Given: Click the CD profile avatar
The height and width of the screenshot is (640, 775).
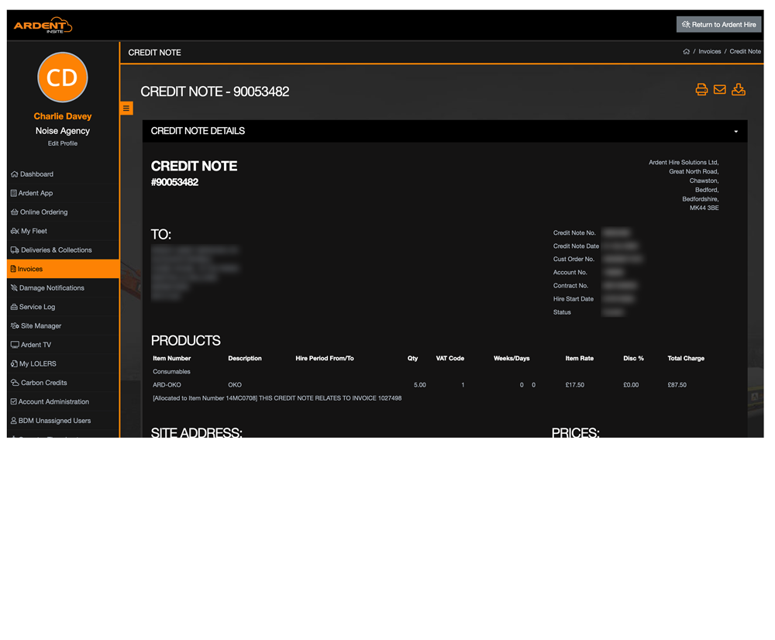Looking at the screenshot, I should tap(63, 77).
